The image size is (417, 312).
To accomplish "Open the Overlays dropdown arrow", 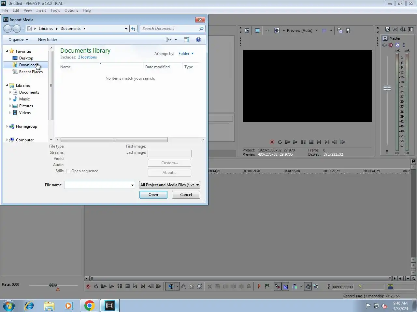I will (x=331, y=31).
